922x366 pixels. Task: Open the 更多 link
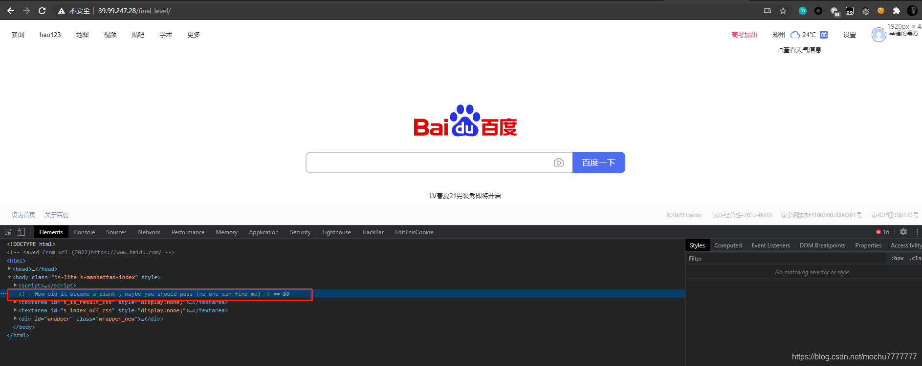194,35
